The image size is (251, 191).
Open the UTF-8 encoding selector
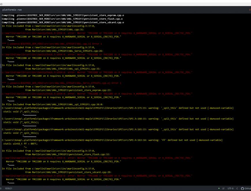(x=231, y=188)
